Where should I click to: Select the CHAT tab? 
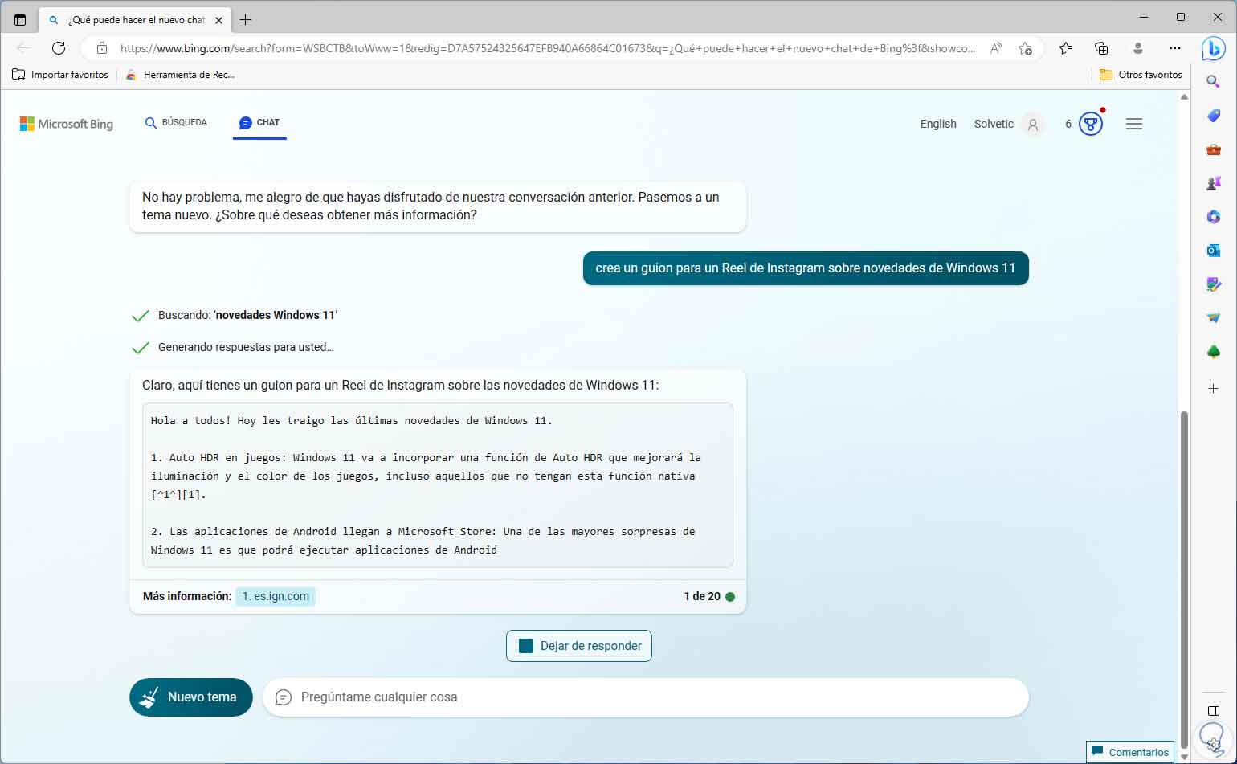259,123
